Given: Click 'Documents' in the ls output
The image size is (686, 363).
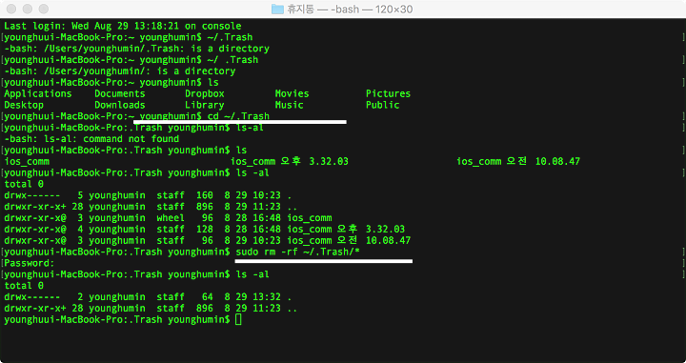Looking at the screenshot, I should click(x=119, y=93).
